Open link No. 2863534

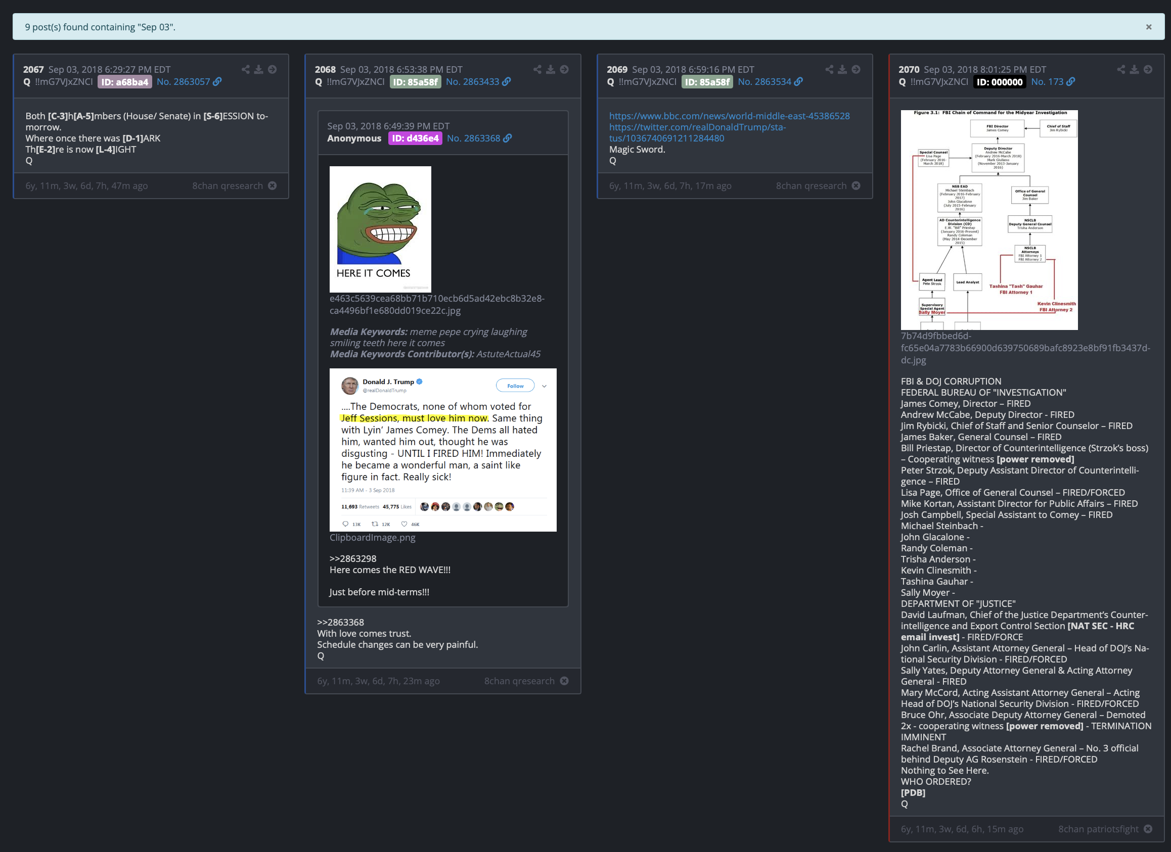point(770,81)
